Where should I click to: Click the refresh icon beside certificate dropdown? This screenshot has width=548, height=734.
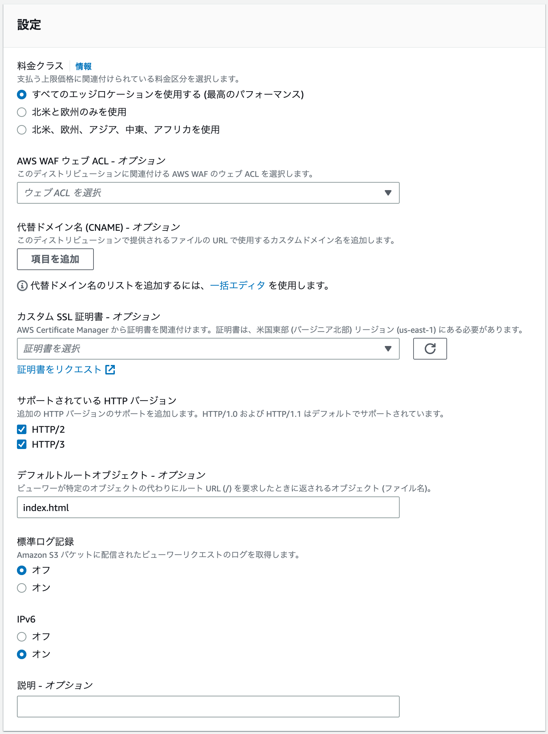430,349
